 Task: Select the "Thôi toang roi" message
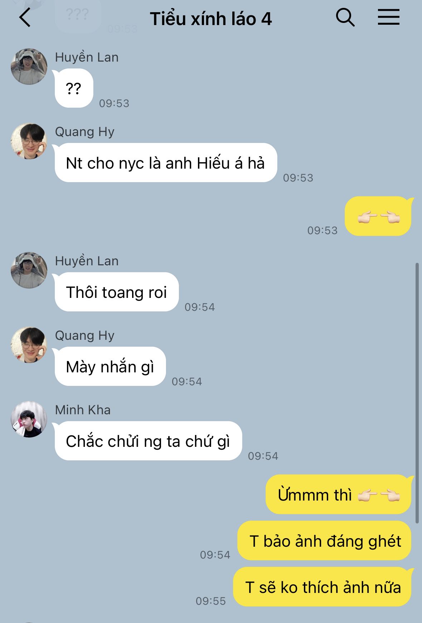tap(117, 292)
